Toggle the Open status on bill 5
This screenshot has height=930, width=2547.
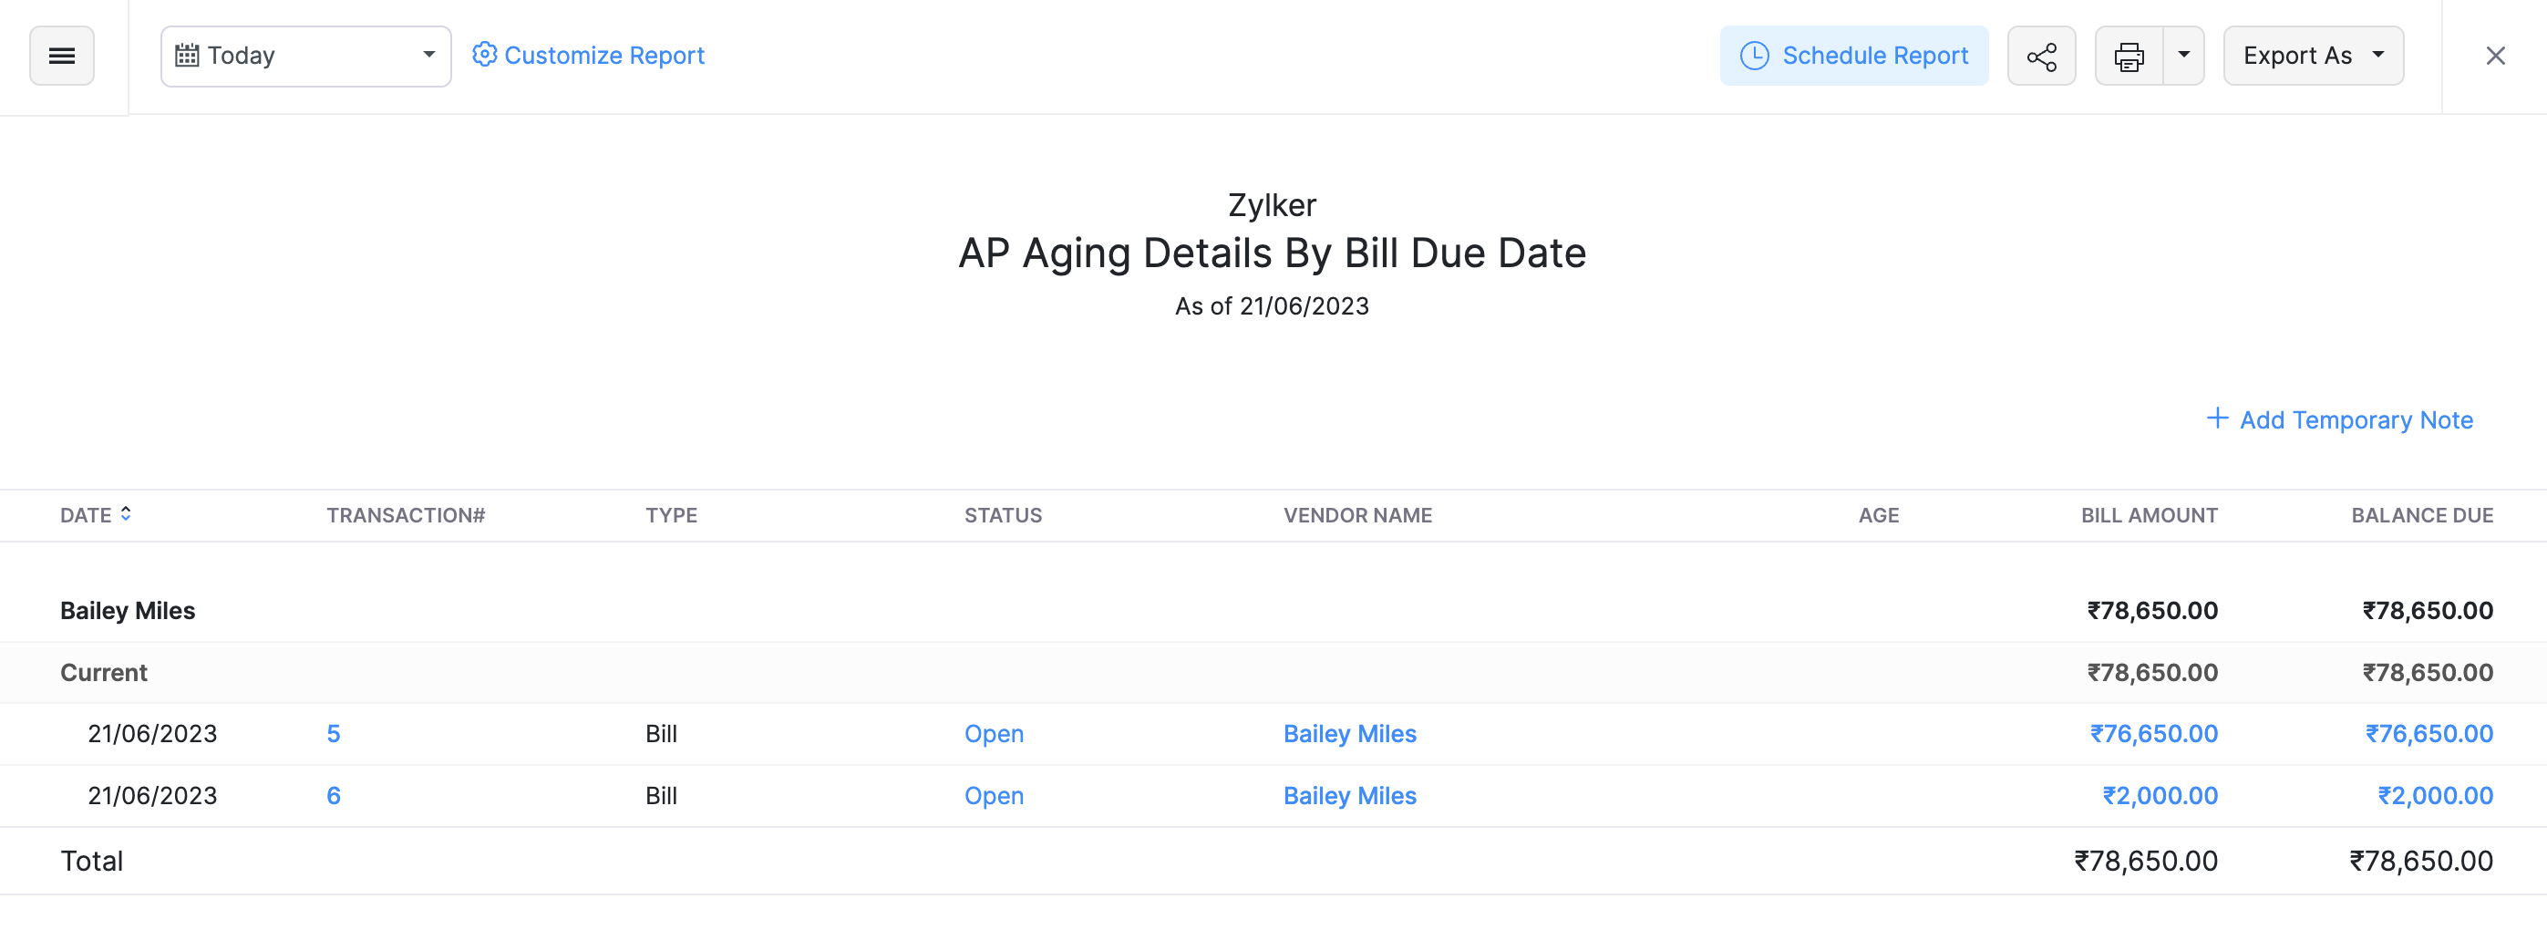point(994,733)
